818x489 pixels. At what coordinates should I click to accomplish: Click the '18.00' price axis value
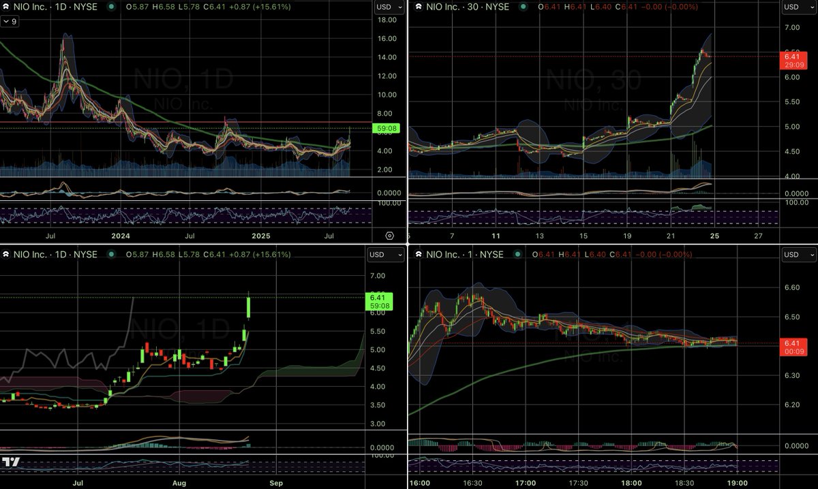point(387,20)
